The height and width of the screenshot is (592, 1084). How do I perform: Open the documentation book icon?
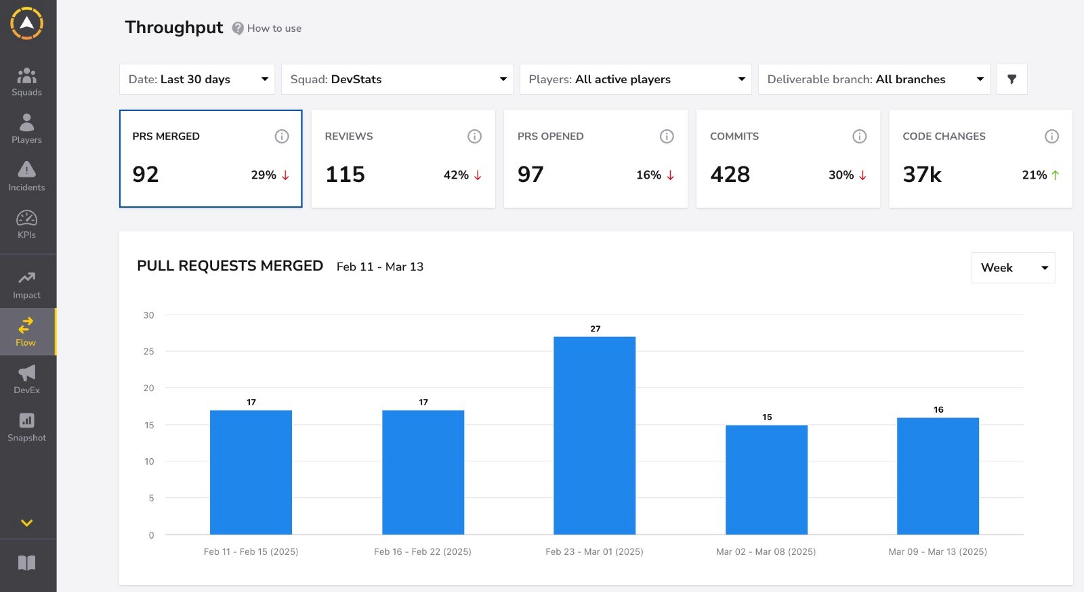(x=26, y=563)
